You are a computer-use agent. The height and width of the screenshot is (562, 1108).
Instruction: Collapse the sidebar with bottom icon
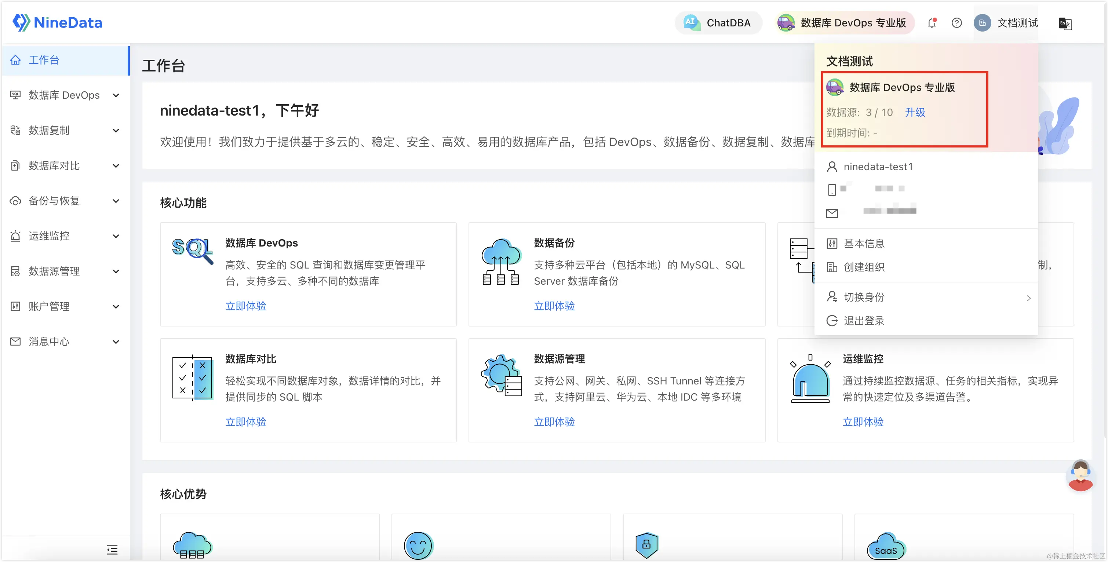point(112,550)
